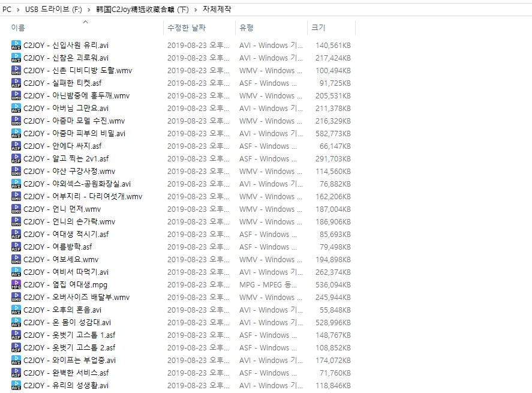Click the date cell in the 187,004KB row
Image resolution: width=532 pixels, height=393 pixels.
click(x=198, y=209)
